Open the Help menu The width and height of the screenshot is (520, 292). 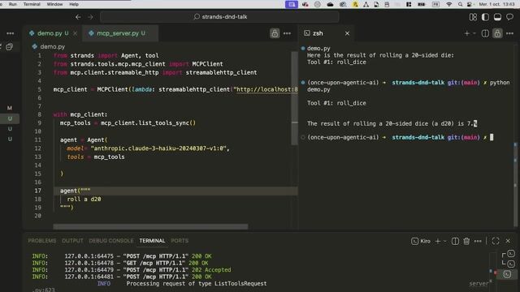tap(74, 4)
